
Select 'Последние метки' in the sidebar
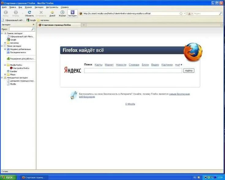(x=16, y=52)
